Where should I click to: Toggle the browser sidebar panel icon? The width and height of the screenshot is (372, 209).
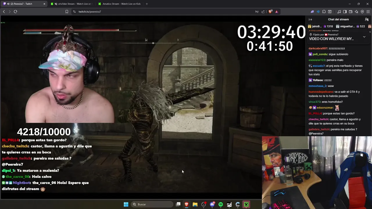(x=345, y=12)
